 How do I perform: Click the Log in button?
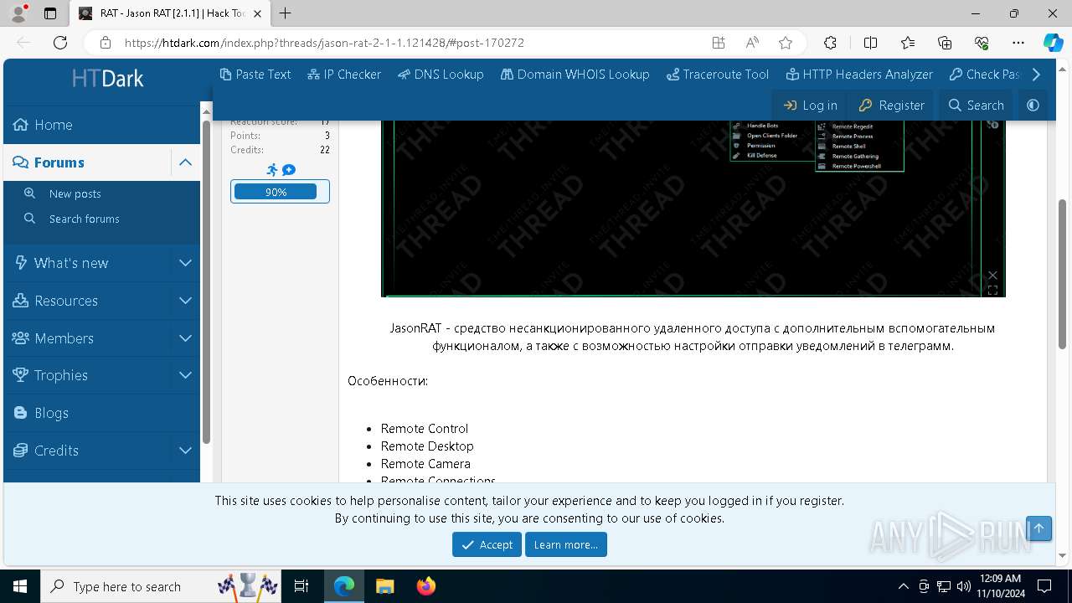[x=810, y=106]
